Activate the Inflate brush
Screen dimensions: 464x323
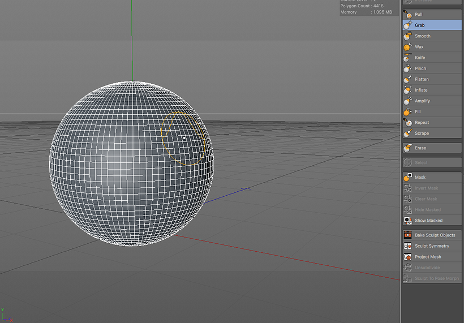pos(432,90)
